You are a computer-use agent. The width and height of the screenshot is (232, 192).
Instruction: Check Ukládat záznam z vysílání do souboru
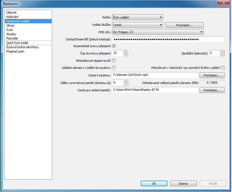click(x=114, y=68)
